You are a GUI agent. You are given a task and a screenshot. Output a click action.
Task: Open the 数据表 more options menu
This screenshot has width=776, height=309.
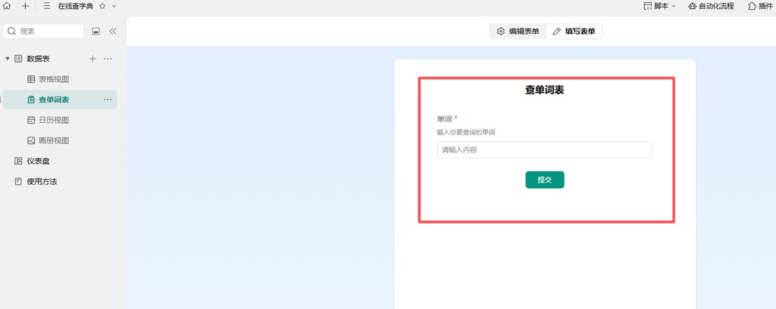pyautogui.click(x=108, y=59)
